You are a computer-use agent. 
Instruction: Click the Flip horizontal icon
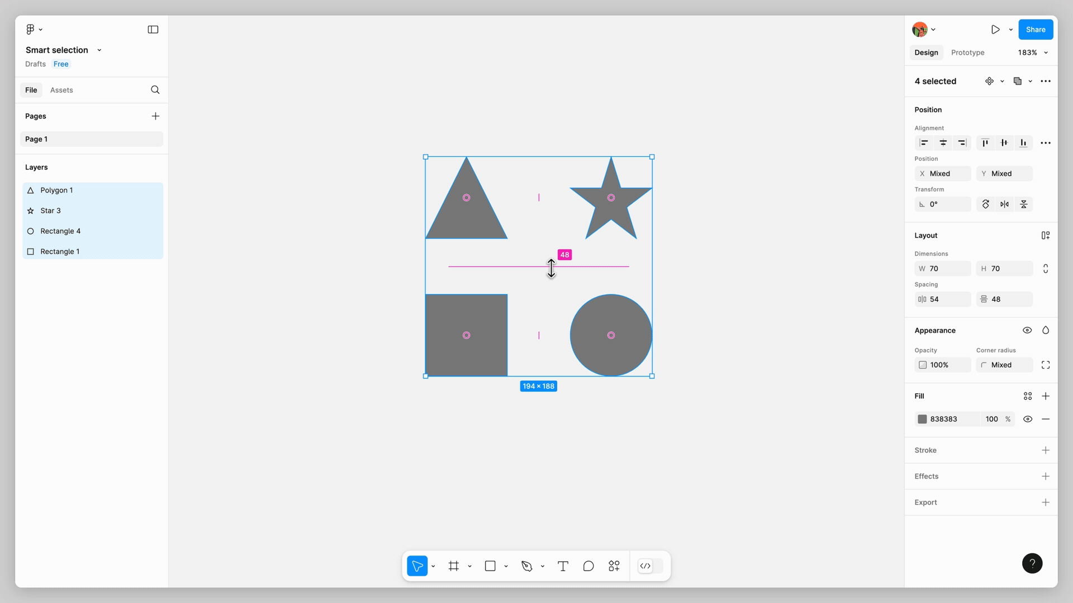[1005, 204]
